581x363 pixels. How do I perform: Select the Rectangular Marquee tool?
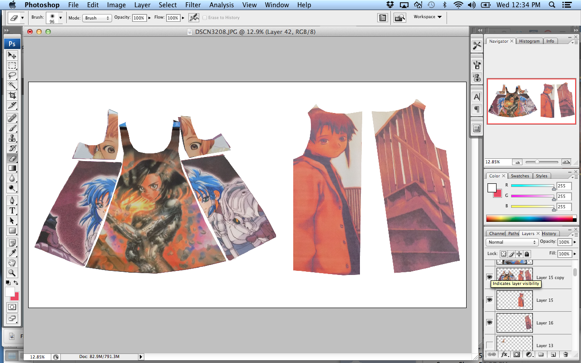pos(12,65)
